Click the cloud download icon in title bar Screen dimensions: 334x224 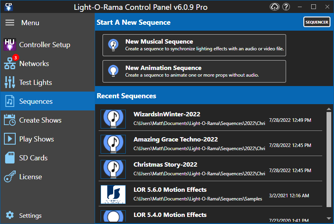(x=274, y=7)
